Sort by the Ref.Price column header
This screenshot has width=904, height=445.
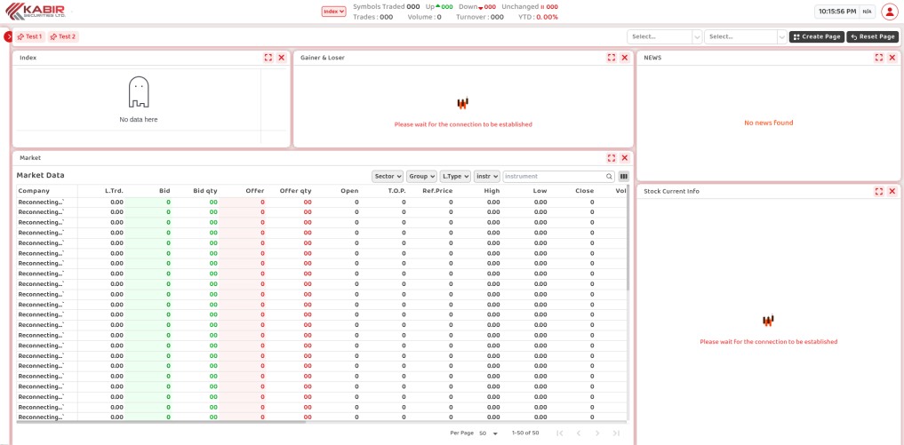coord(437,191)
